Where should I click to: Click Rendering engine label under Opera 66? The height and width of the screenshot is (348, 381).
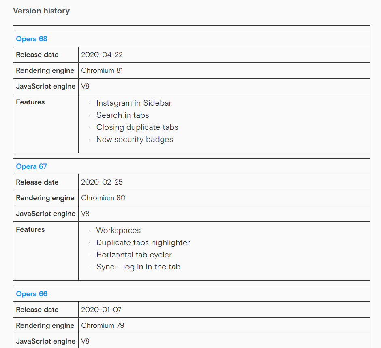coord(45,325)
